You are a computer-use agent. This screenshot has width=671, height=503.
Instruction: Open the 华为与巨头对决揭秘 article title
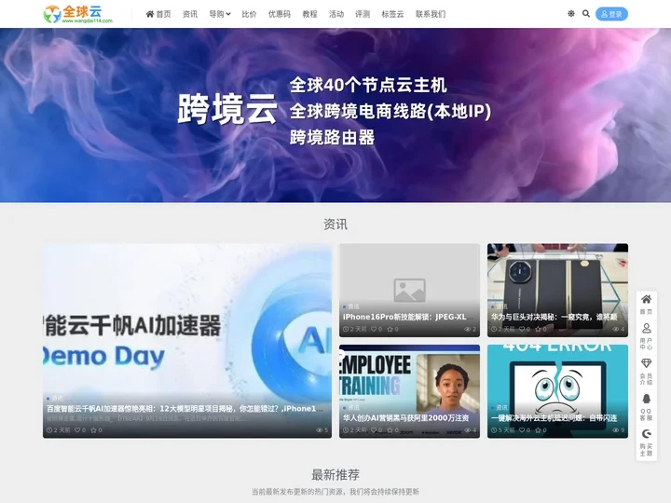(x=555, y=317)
